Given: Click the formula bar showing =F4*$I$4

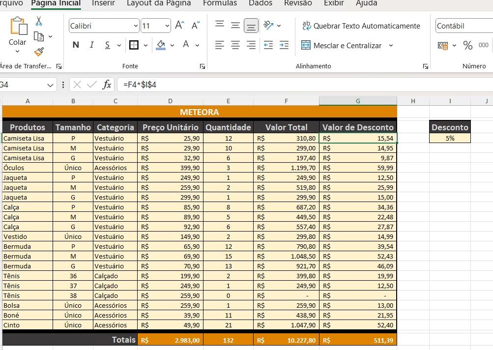Looking at the screenshot, I should (x=305, y=85).
